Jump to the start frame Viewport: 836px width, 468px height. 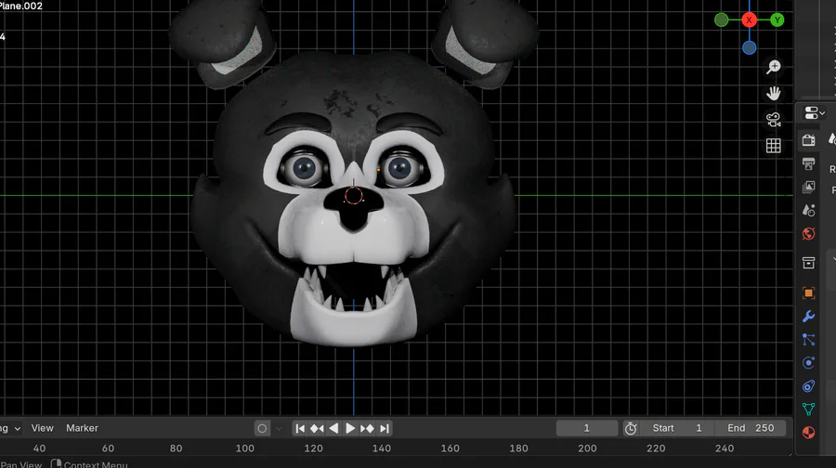[300, 429]
